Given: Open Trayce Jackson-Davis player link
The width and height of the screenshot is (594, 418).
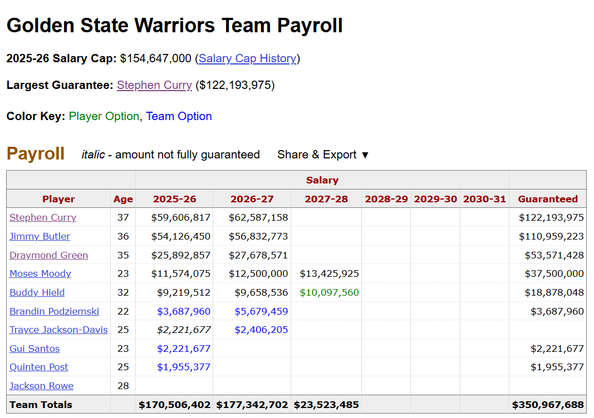Looking at the screenshot, I should (58, 330).
